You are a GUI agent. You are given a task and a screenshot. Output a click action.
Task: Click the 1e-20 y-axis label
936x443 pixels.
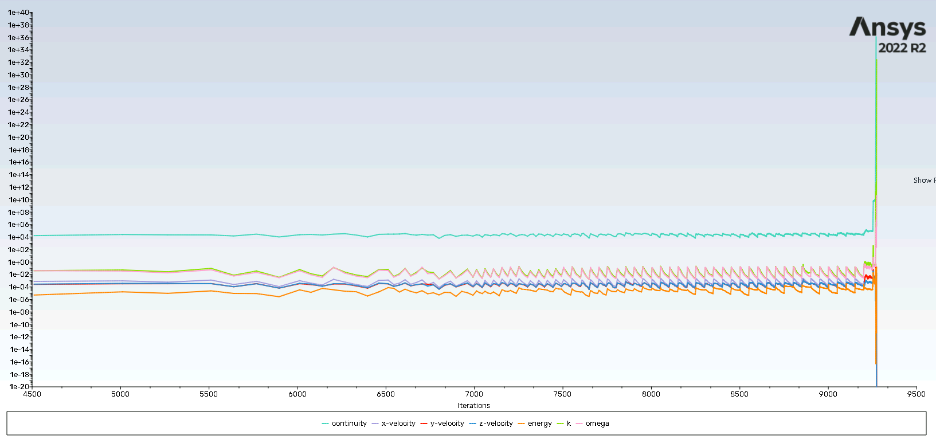point(19,387)
